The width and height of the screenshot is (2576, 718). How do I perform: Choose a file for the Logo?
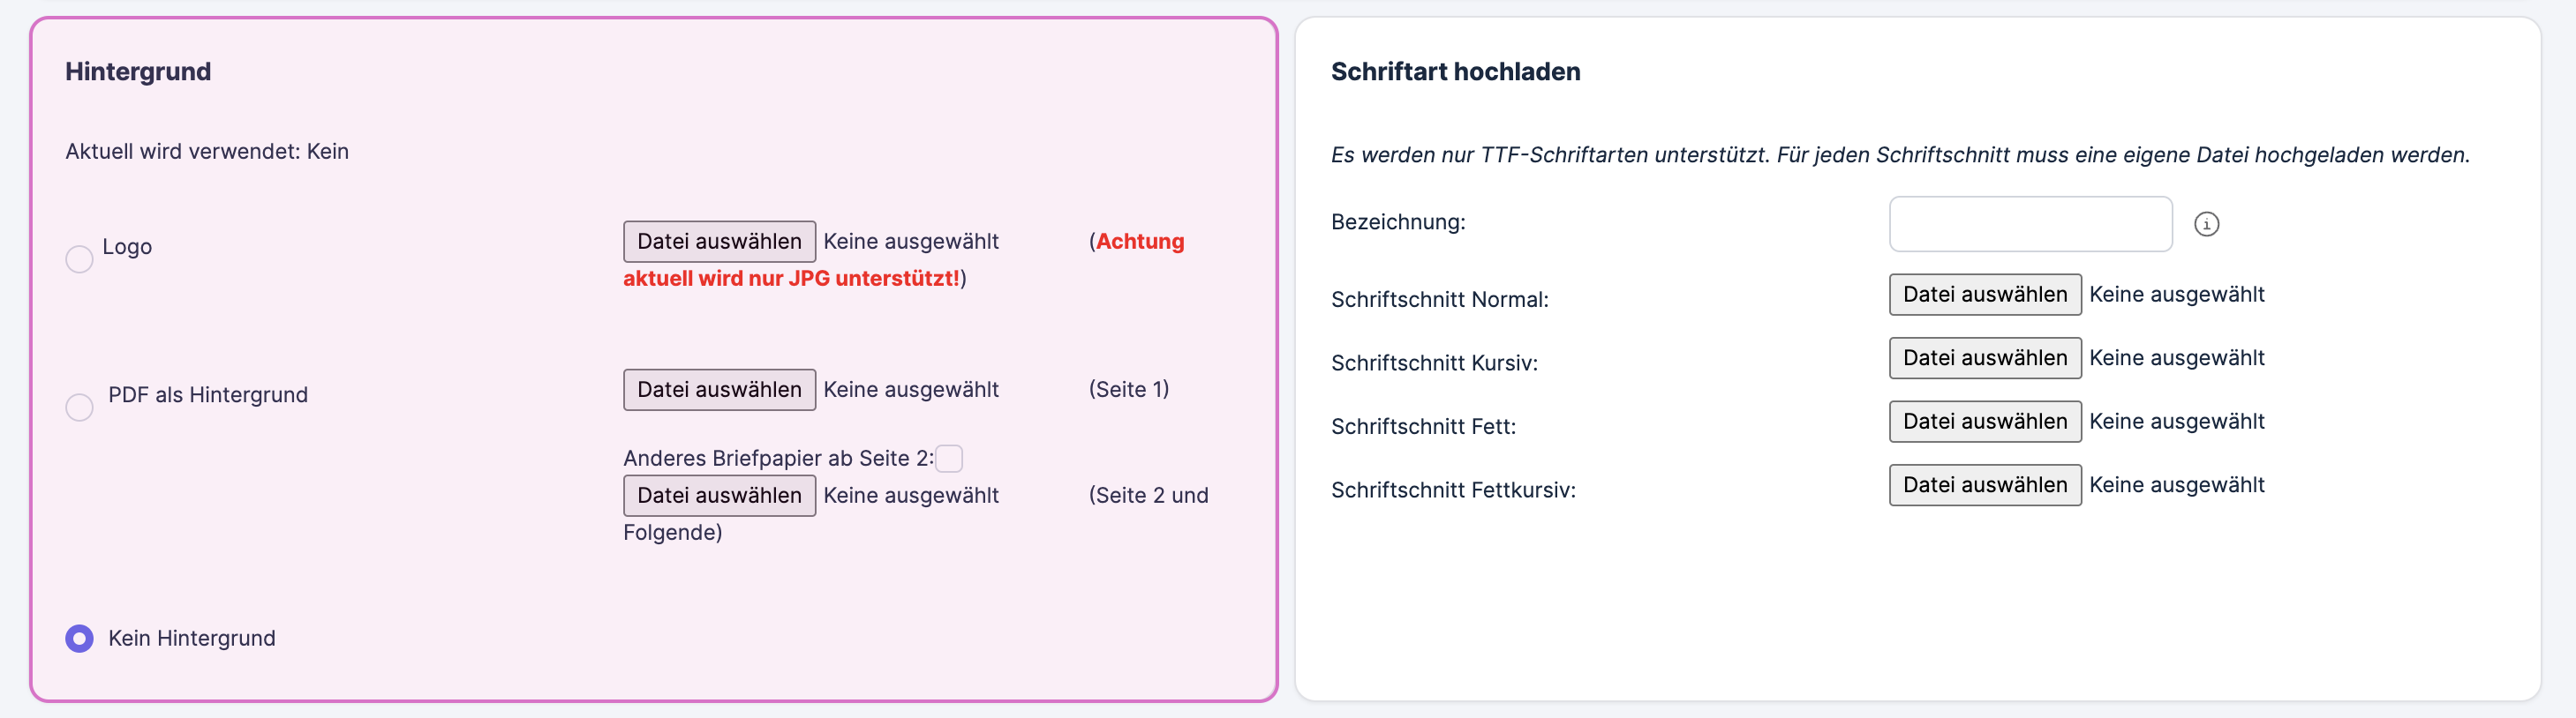tap(719, 242)
